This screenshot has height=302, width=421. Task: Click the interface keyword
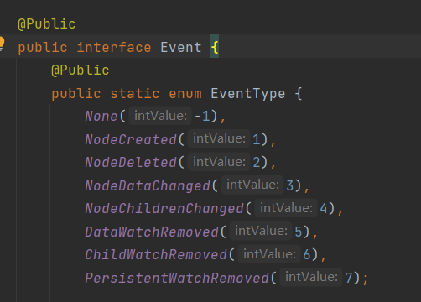(114, 47)
